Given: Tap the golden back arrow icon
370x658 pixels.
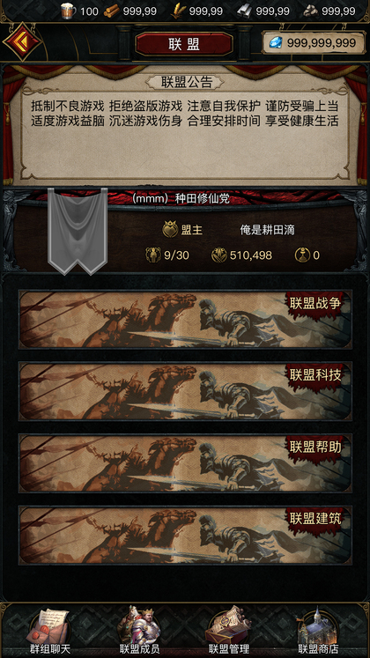Looking at the screenshot, I should 22,41.
